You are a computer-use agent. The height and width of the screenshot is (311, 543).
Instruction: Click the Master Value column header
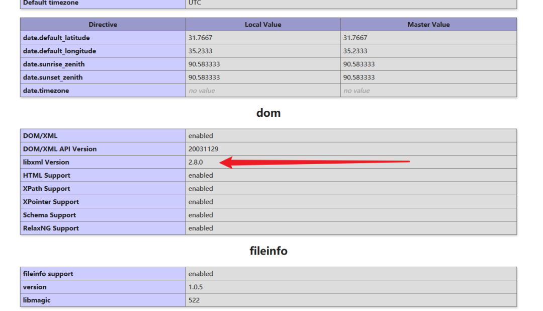pyautogui.click(x=428, y=25)
